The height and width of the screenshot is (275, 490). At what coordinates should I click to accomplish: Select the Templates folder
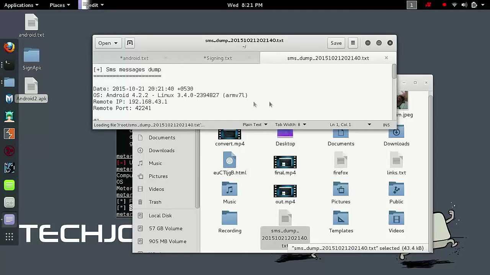tap(341, 222)
